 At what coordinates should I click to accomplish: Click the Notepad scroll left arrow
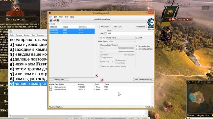pyautogui.click(x=10, y=116)
